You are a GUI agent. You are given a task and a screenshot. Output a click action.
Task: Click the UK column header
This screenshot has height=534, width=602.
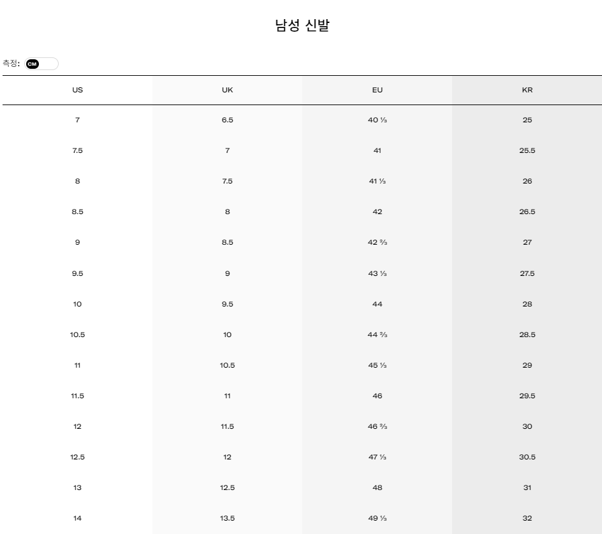click(227, 90)
